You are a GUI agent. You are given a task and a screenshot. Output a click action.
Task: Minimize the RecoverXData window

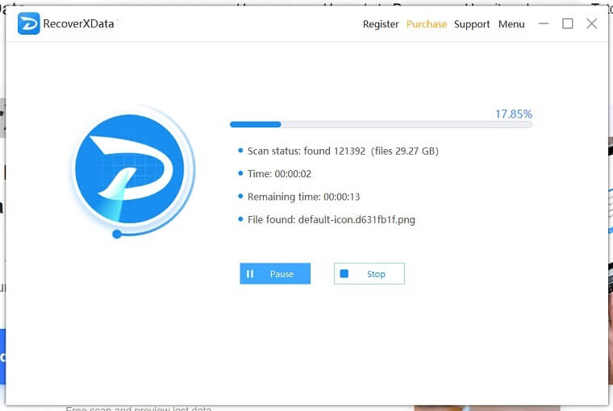(543, 24)
